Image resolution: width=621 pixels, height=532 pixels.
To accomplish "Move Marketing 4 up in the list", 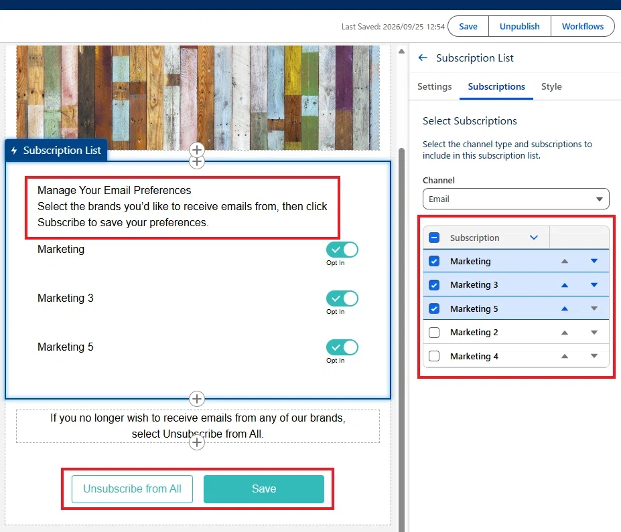I will tap(565, 357).
